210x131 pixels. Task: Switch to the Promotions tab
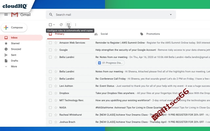tap(153, 34)
